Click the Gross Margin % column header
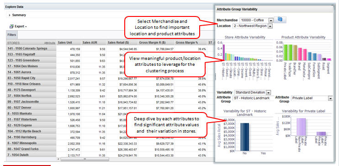This screenshot has width=339, height=166. [x=191, y=43]
